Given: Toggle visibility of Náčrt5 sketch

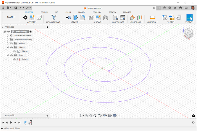Looking at the screenshot, I should tap(14, 59).
